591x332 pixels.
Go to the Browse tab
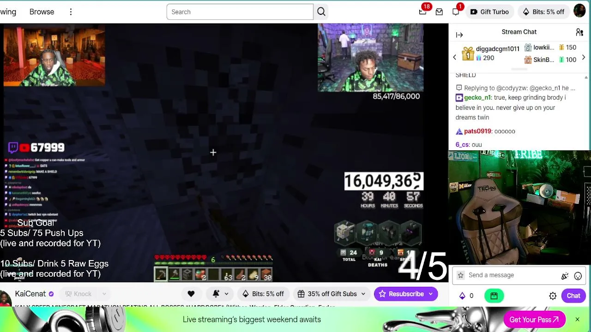pyautogui.click(x=42, y=12)
